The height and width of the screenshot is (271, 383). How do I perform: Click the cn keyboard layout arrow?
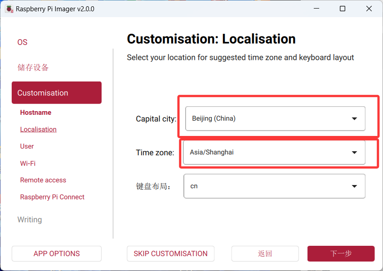click(354, 186)
